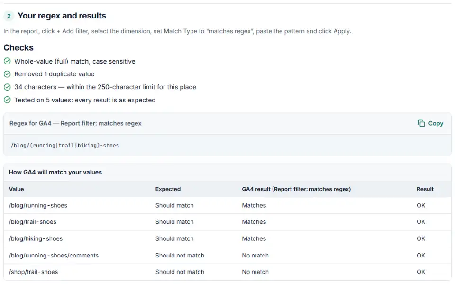Click the How GA4 will match your values title
The width and height of the screenshot is (455, 284).
(55, 172)
